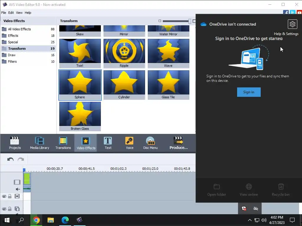
Task: Click the OneDrive Sign in button
Action: [x=249, y=92]
